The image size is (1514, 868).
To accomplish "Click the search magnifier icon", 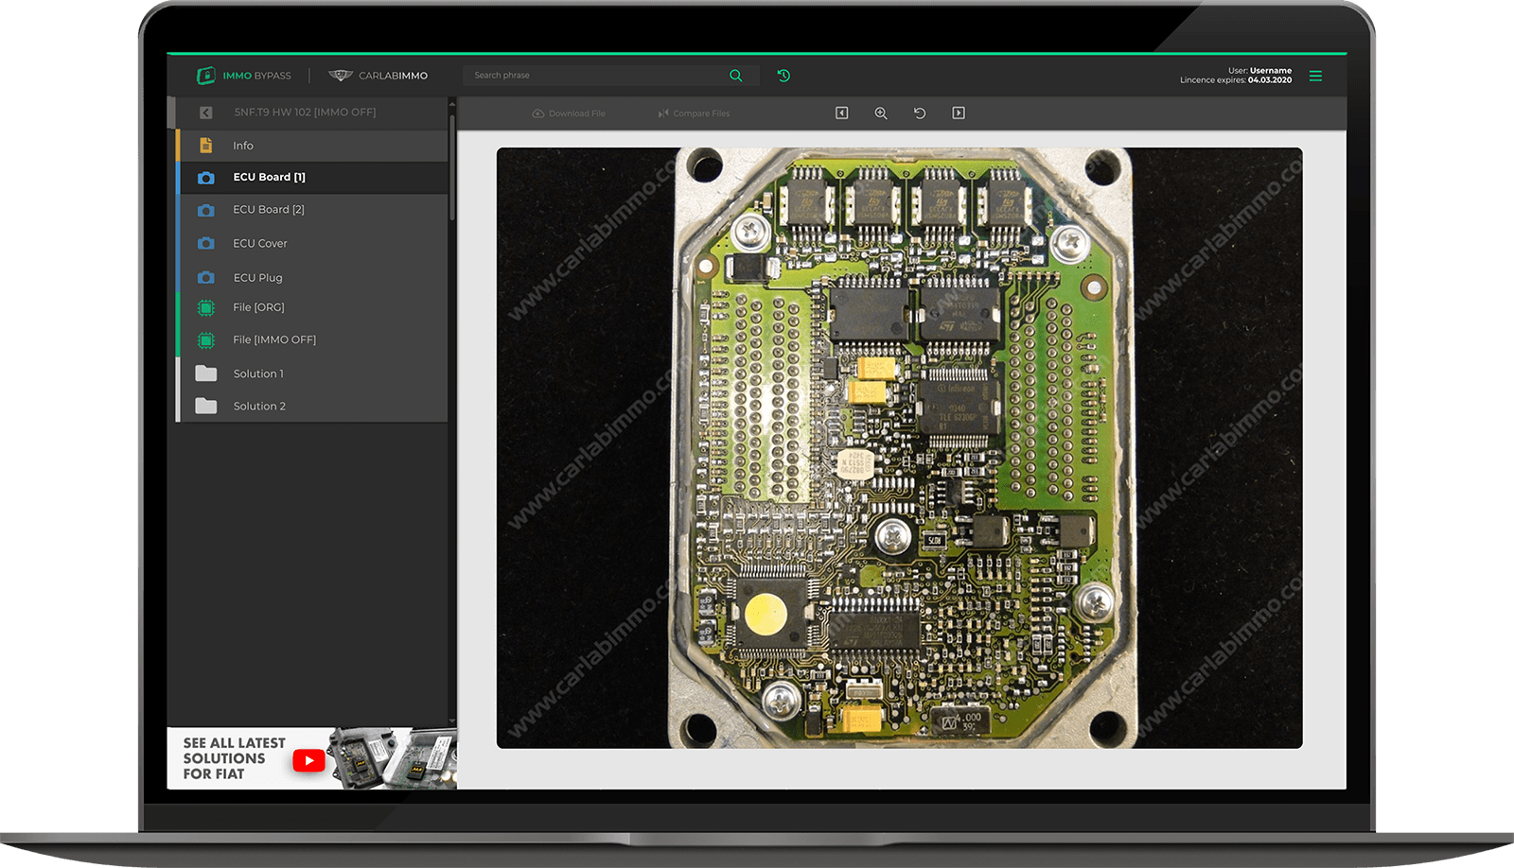I will tap(736, 76).
